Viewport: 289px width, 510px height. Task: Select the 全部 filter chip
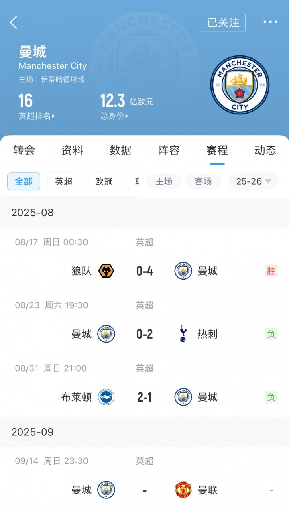click(24, 181)
